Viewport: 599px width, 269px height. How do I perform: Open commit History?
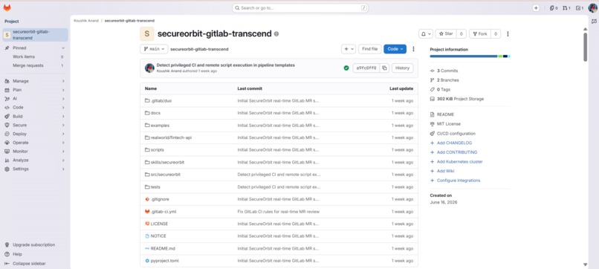[x=402, y=68]
